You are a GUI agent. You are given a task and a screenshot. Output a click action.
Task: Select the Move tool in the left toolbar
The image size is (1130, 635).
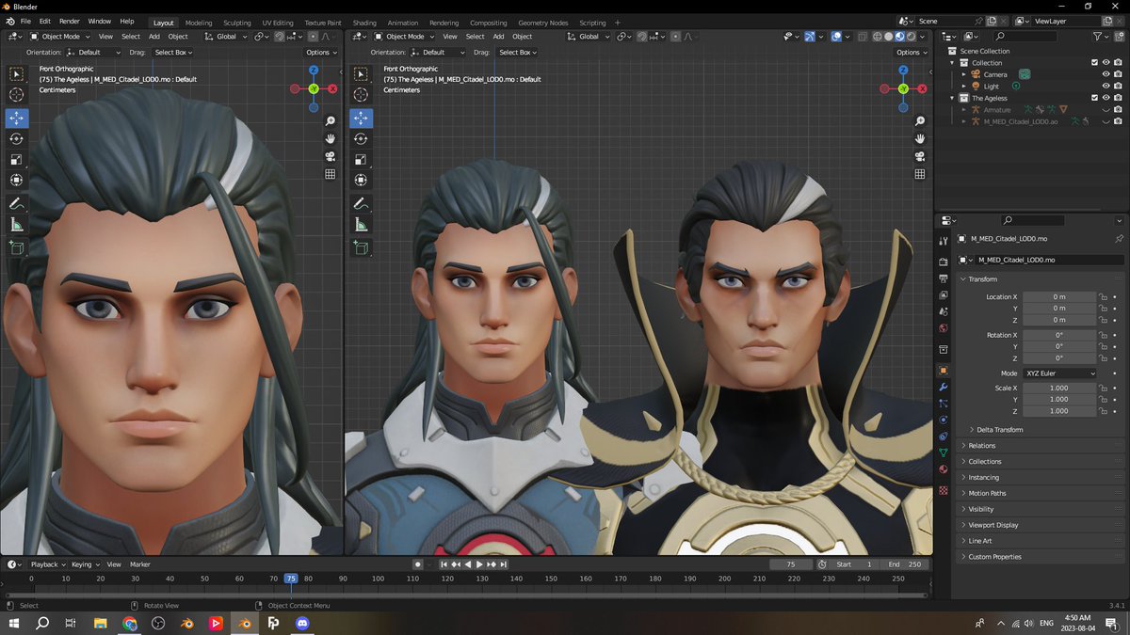pos(15,118)
